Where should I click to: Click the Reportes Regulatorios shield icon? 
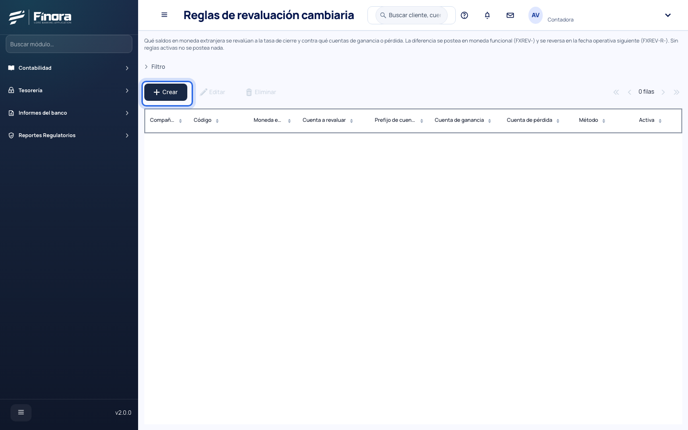click(x=11, y=135)
